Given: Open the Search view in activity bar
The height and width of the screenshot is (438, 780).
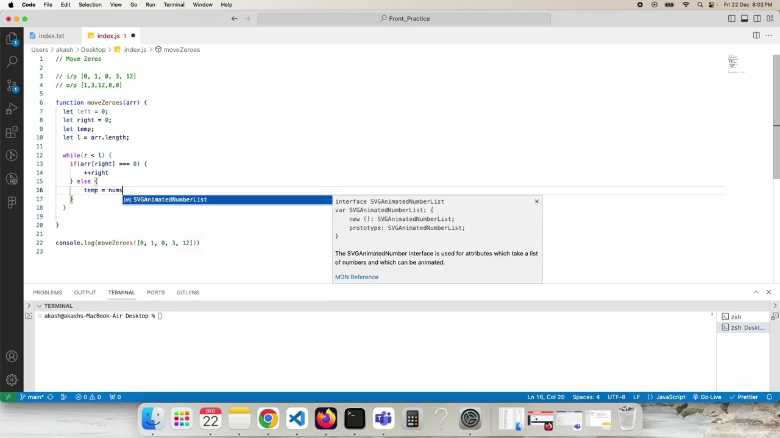Looking at the screenshot, I should [12, 61].
